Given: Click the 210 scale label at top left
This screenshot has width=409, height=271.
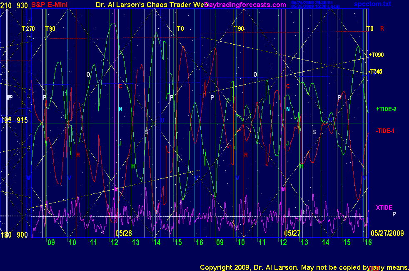Looking at the screenshot, I should click(5, 5).
